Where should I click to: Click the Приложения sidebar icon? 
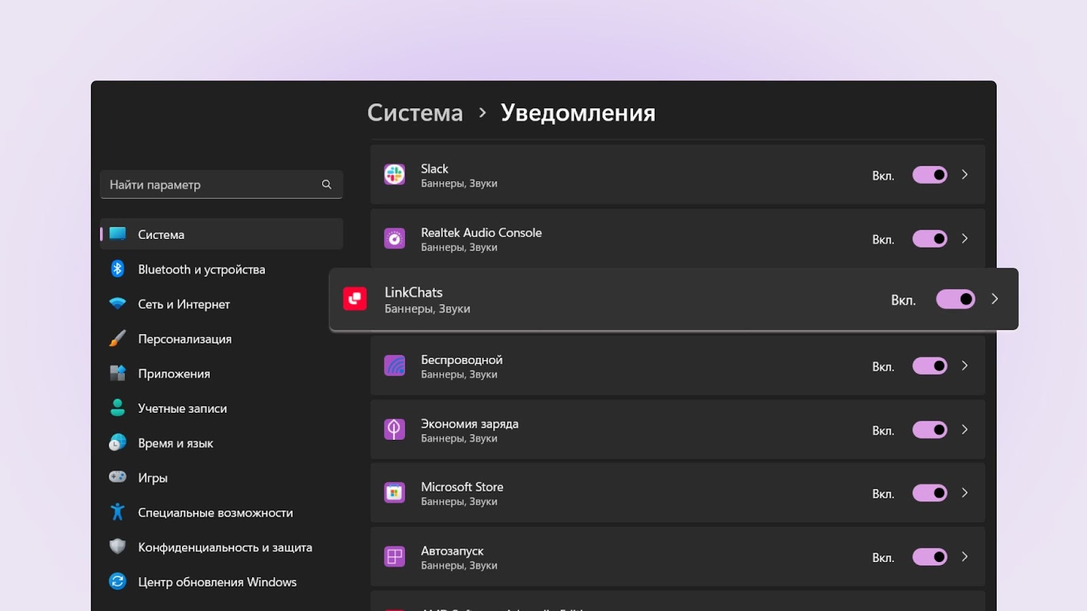[x=118, y=373]
